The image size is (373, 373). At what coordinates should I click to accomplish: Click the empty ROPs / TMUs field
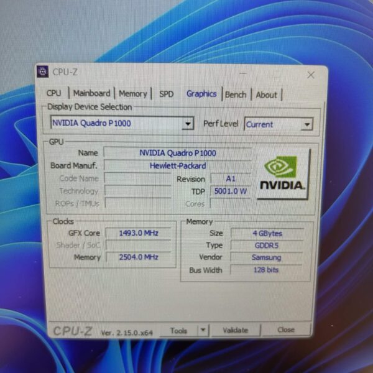138,203
